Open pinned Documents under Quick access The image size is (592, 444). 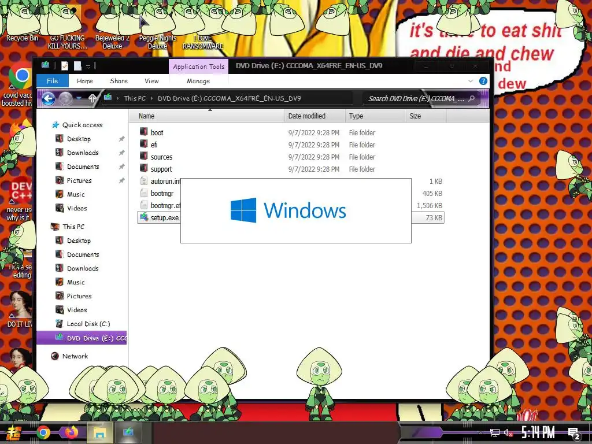[83, 166]
